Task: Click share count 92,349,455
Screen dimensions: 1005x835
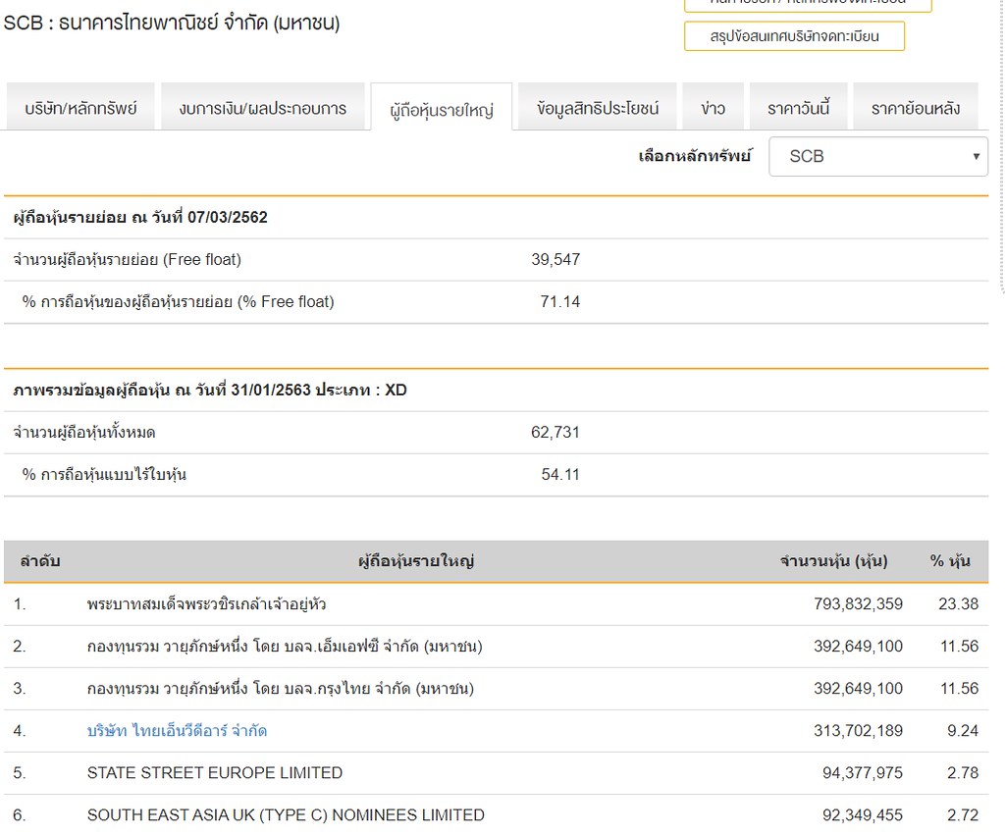Action: pyautogui.click(x=863, y=815)
